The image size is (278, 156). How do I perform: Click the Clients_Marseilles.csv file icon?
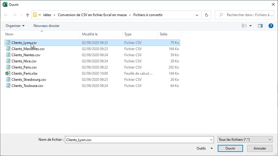click(8, 49)
